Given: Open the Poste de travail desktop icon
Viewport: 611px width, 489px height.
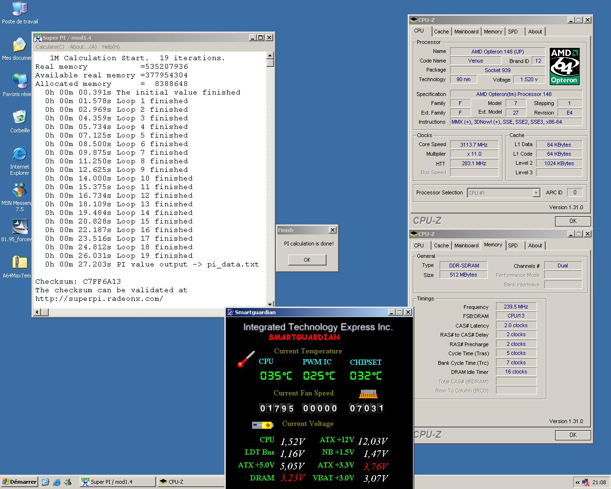Looking at the screenshot, I should 20,9.
